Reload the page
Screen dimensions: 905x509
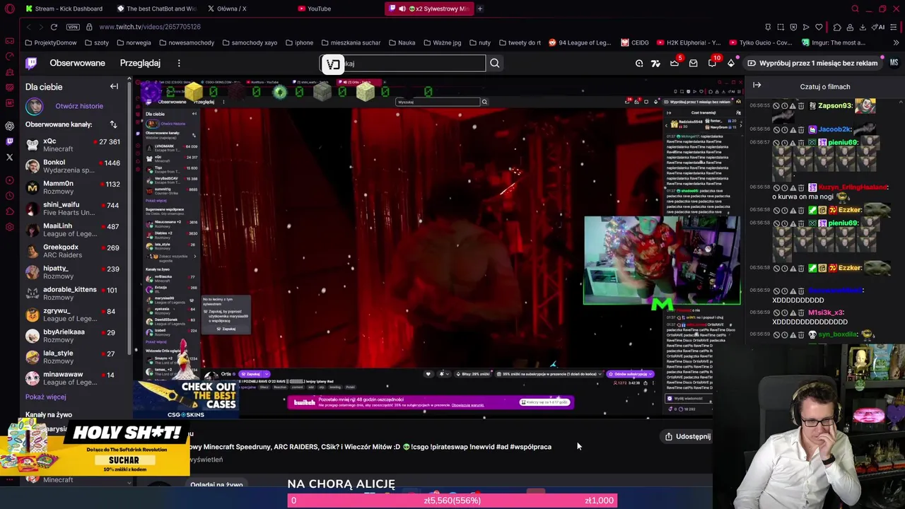pyautogui.click(x=54, y=27)
